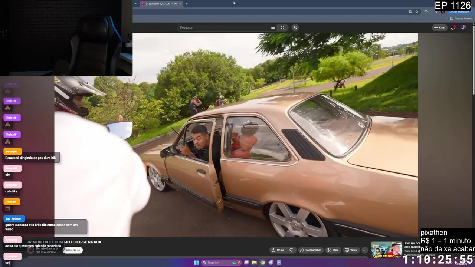Click the video player area to pause
The height and width of the screenshot is (267, 475).
pos(236,135)
